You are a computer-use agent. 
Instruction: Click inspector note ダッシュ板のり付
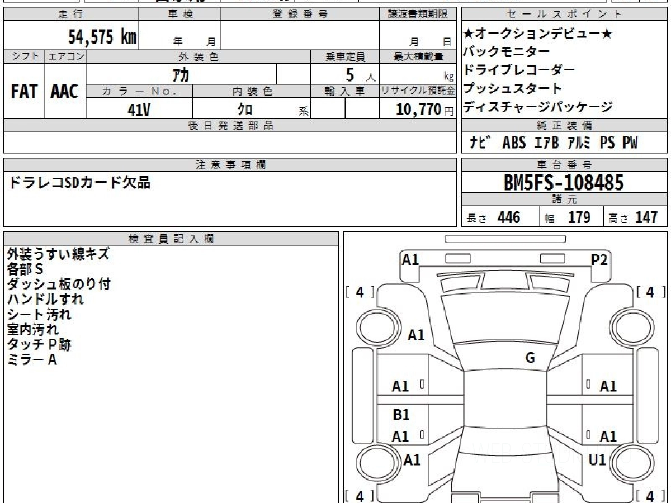(59, 284)
